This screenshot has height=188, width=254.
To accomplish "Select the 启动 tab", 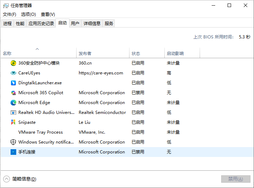I will 62,23.
